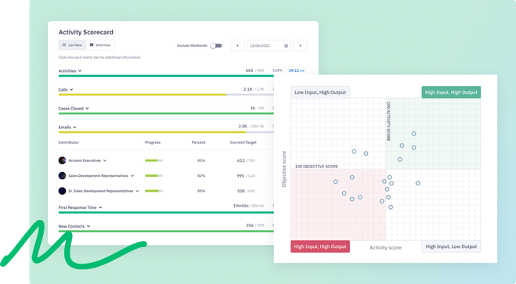Expand Account Executives contributor dropdown
This screenshot has width=516, height=284.
tap(105, 160)
